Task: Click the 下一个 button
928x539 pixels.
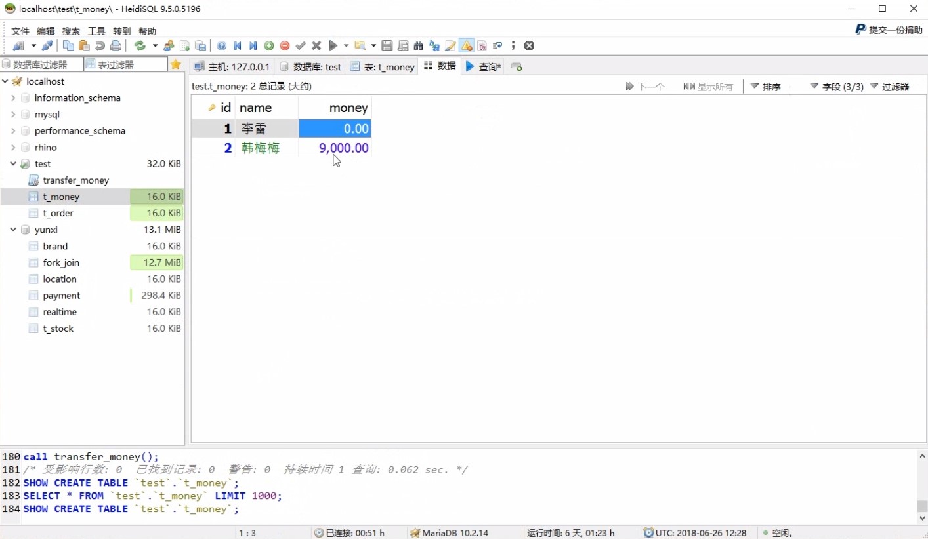Action: [645, 87]
